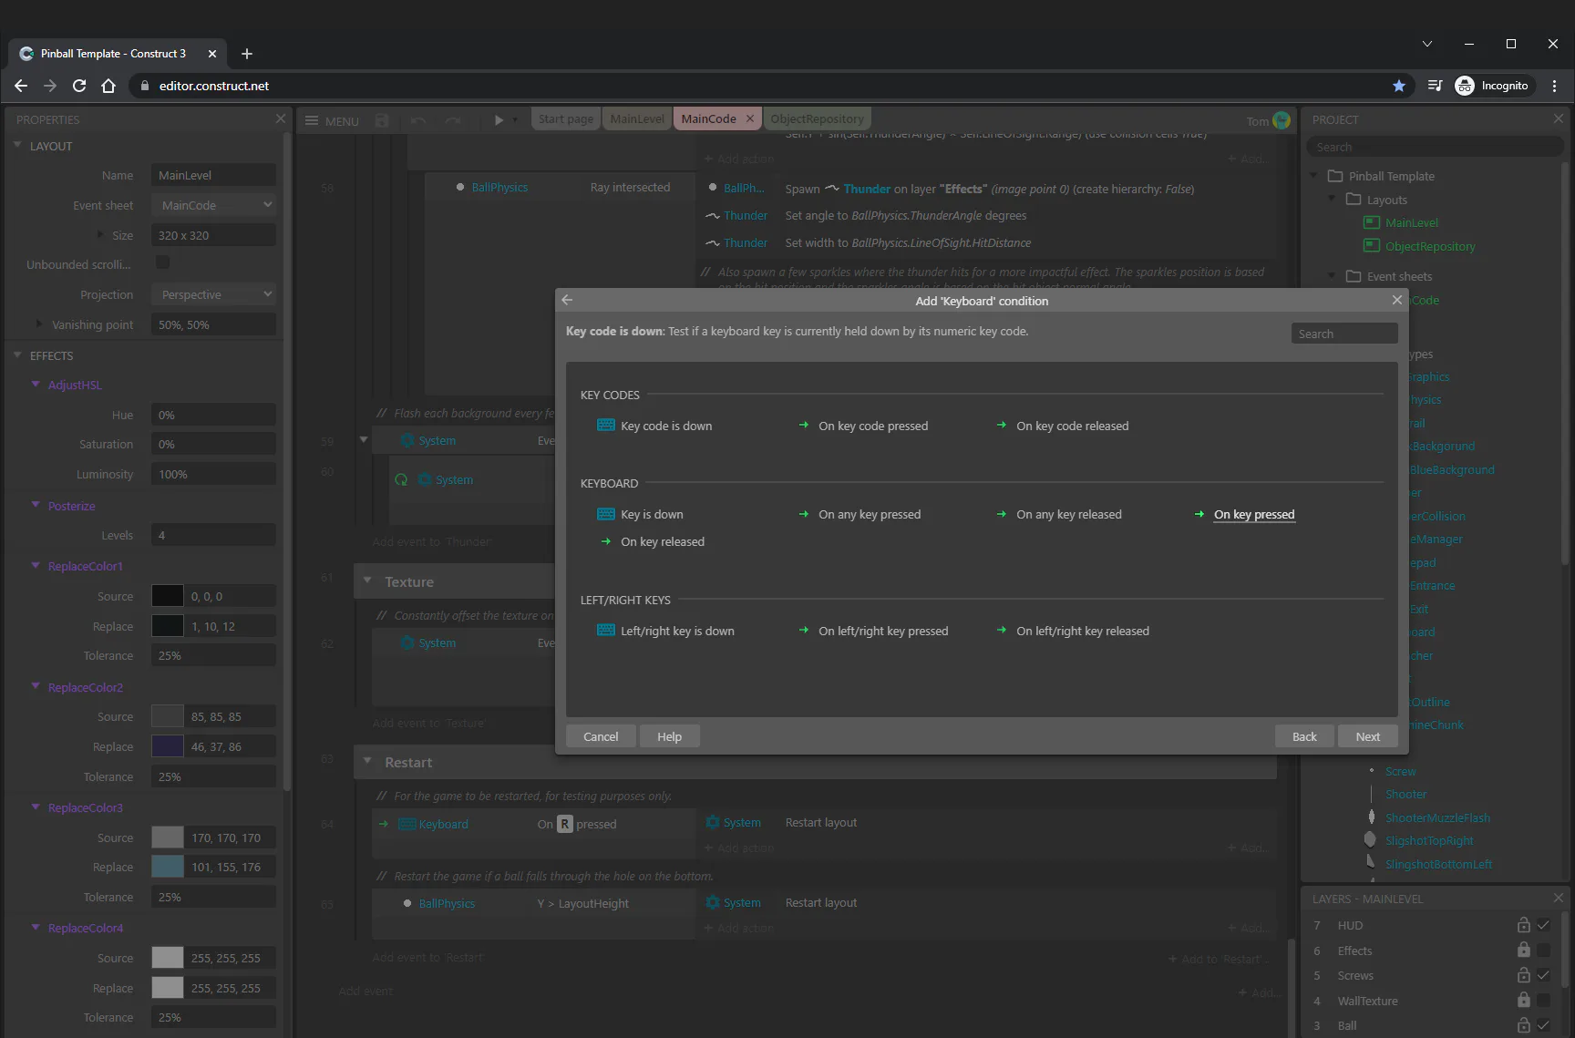1575x1038 pixels.
Task: Collapse the LAYOUT properties section
Action: point(17,145)
